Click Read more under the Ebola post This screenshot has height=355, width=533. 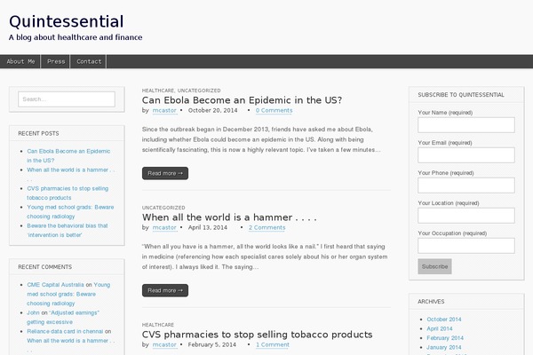(x=165, y=173)
